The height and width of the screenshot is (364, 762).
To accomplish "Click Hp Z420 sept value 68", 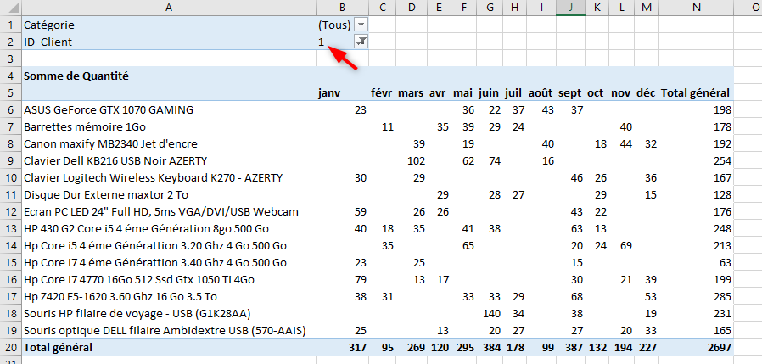I will pyautogui.click(x=577, y=296).
